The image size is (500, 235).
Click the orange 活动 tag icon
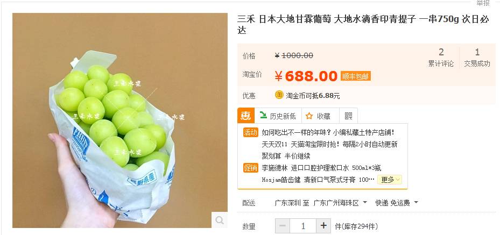(250, 132)
